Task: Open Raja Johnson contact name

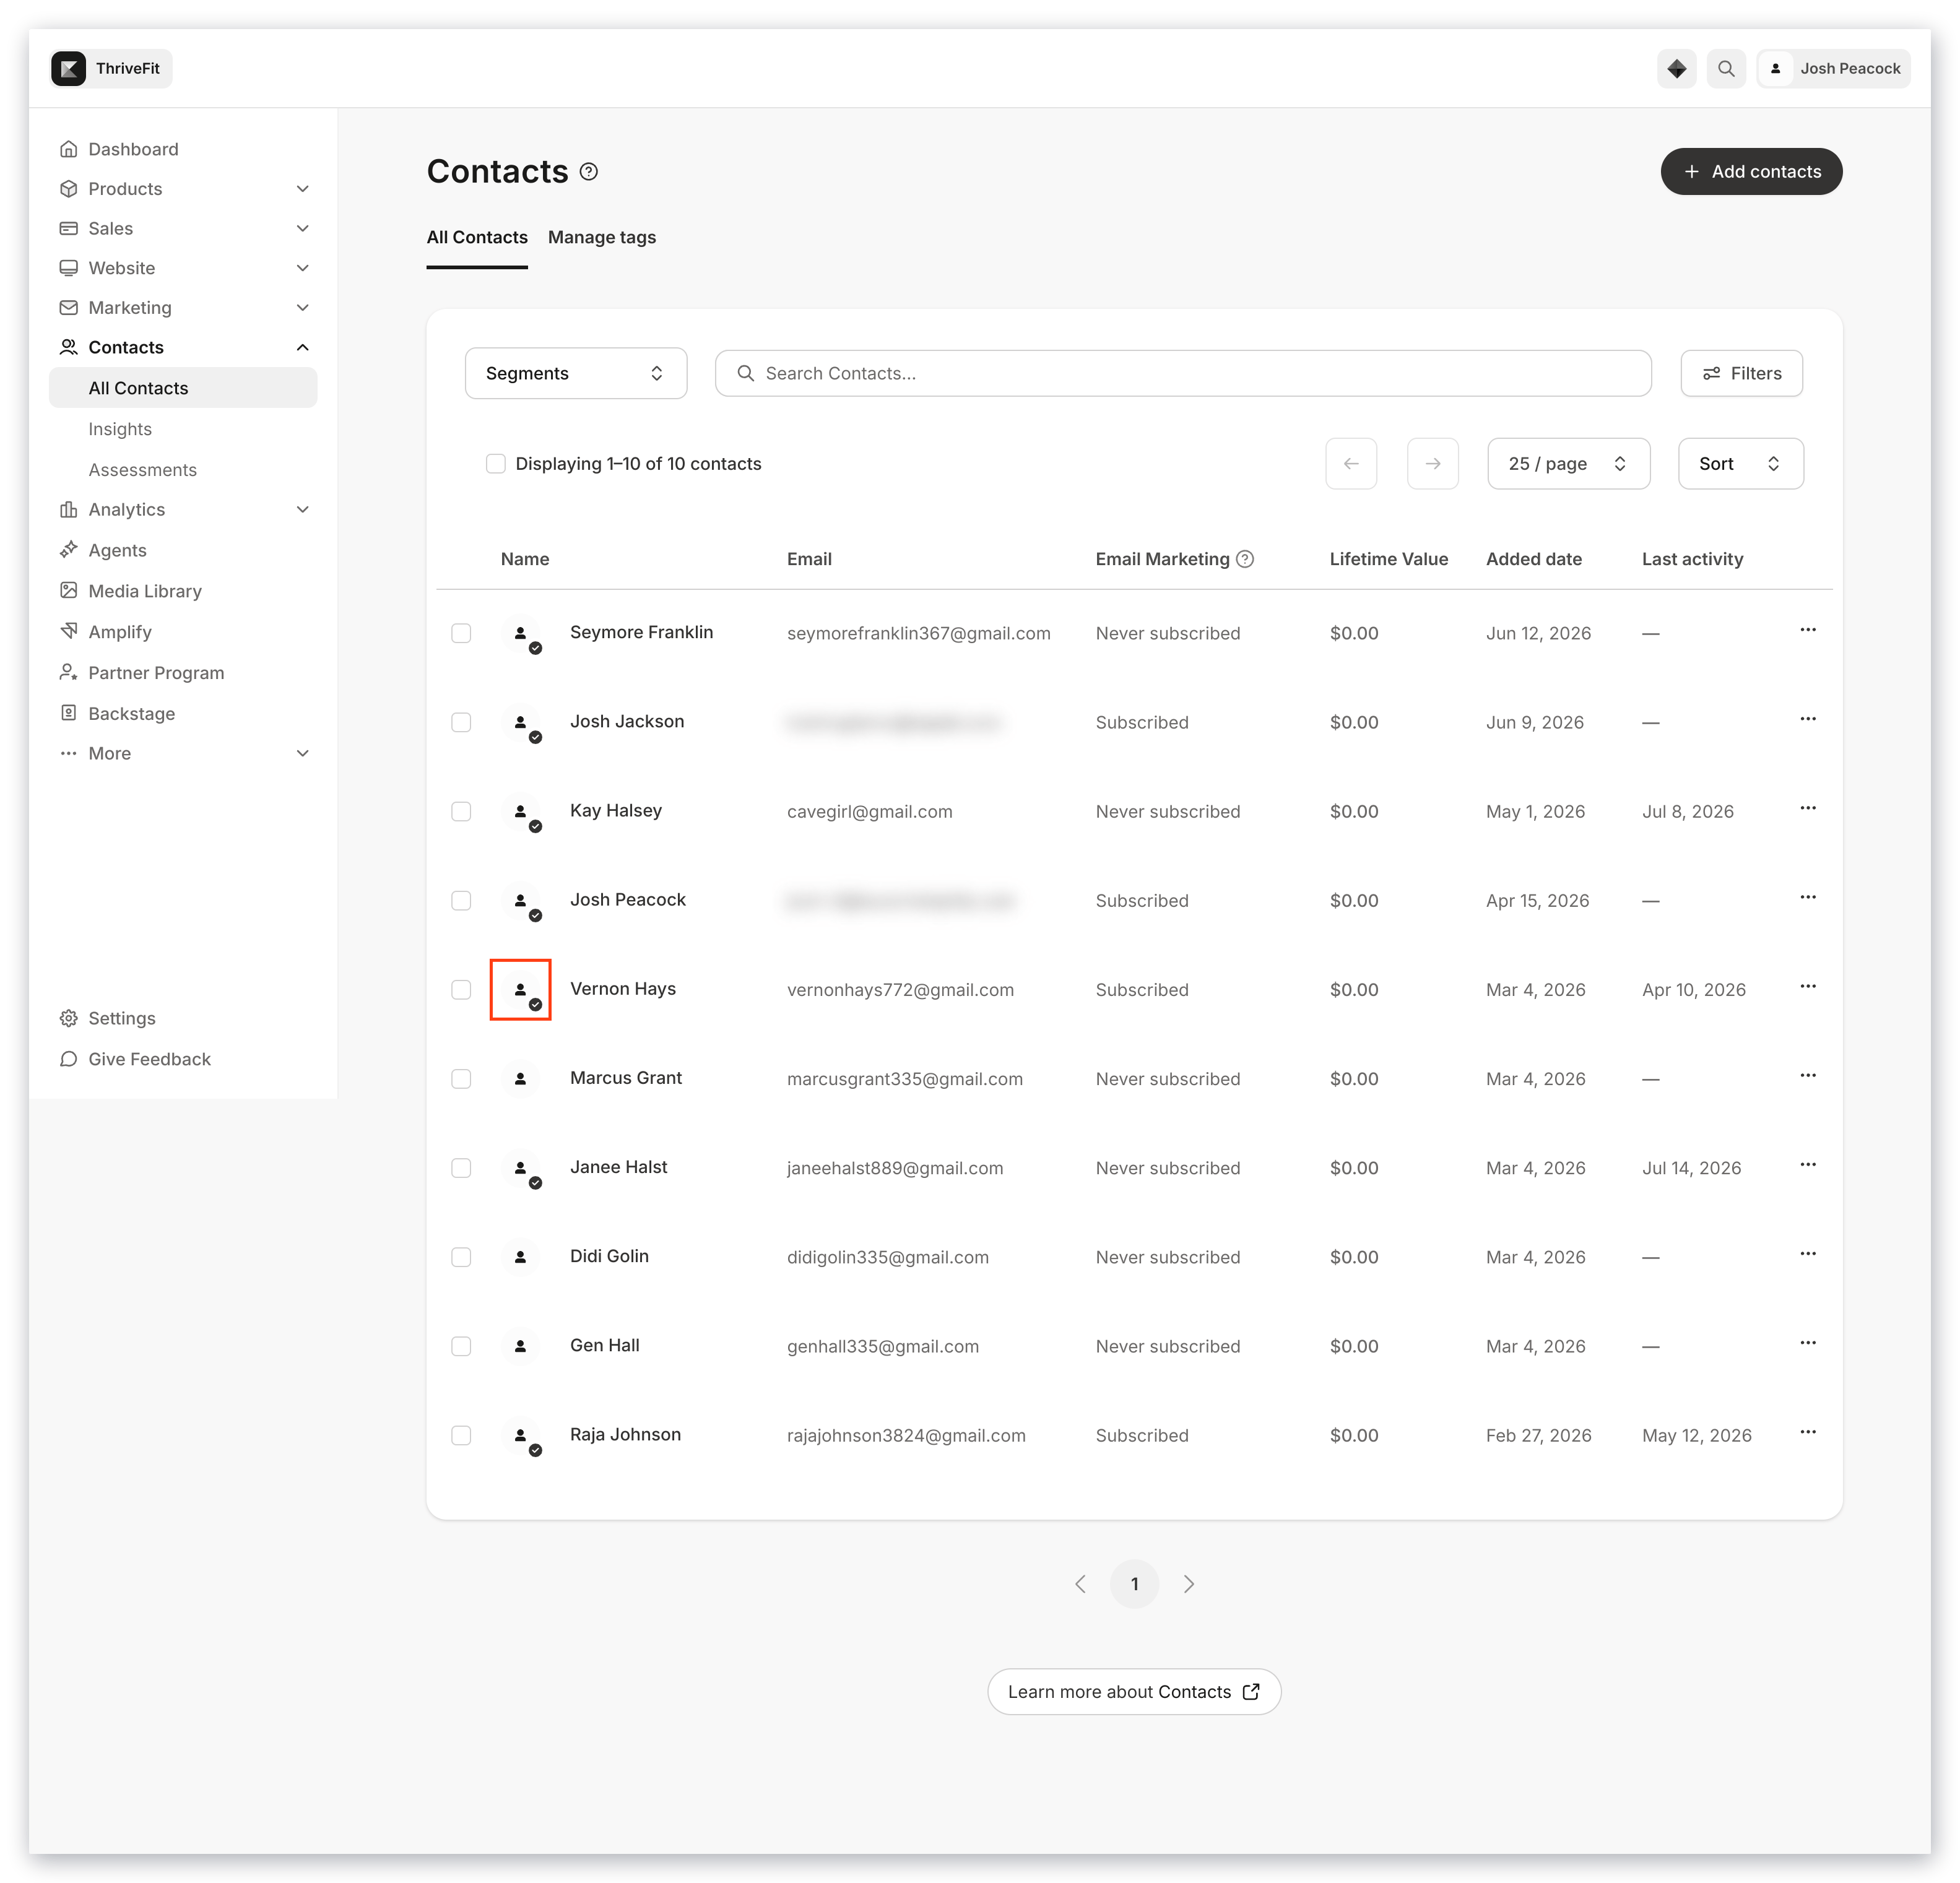Action: coord(625,1434)
